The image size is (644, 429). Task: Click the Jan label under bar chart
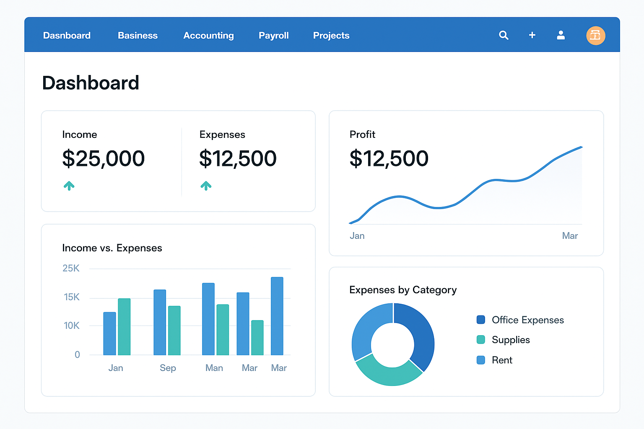[116, 368]
